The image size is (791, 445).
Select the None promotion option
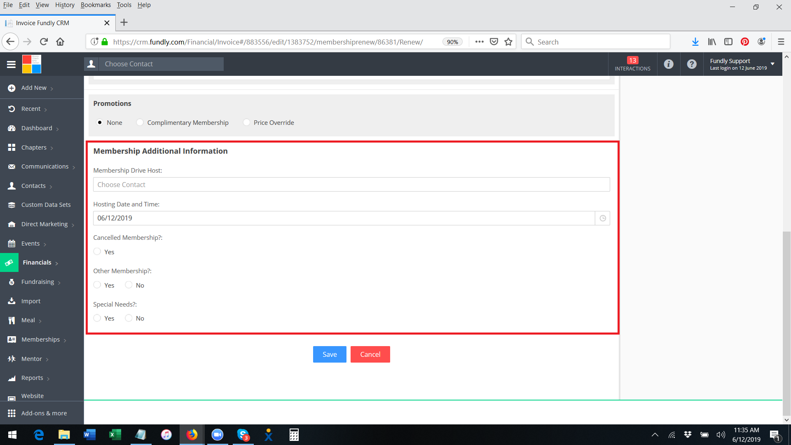tap(100, 122)
